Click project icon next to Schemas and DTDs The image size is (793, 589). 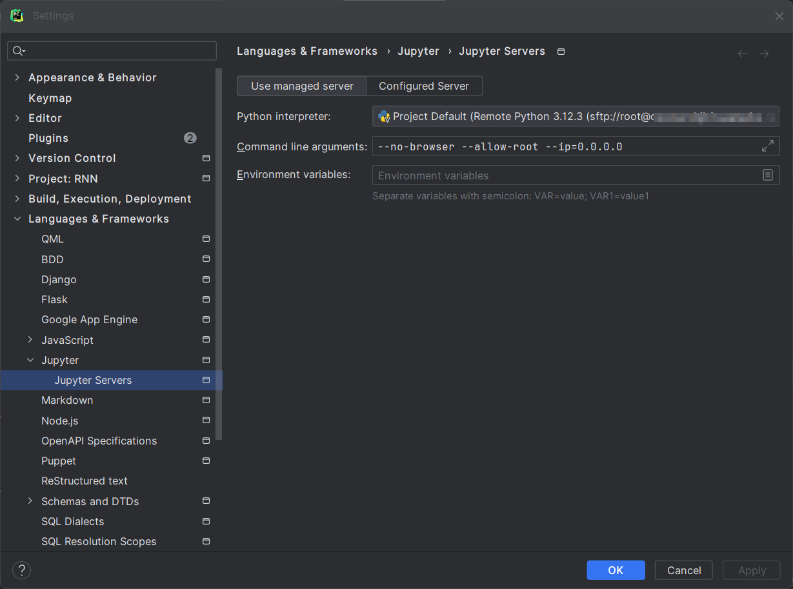coord(206,501)
